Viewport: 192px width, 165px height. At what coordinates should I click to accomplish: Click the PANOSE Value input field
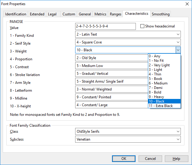click(x=105, y=27)
